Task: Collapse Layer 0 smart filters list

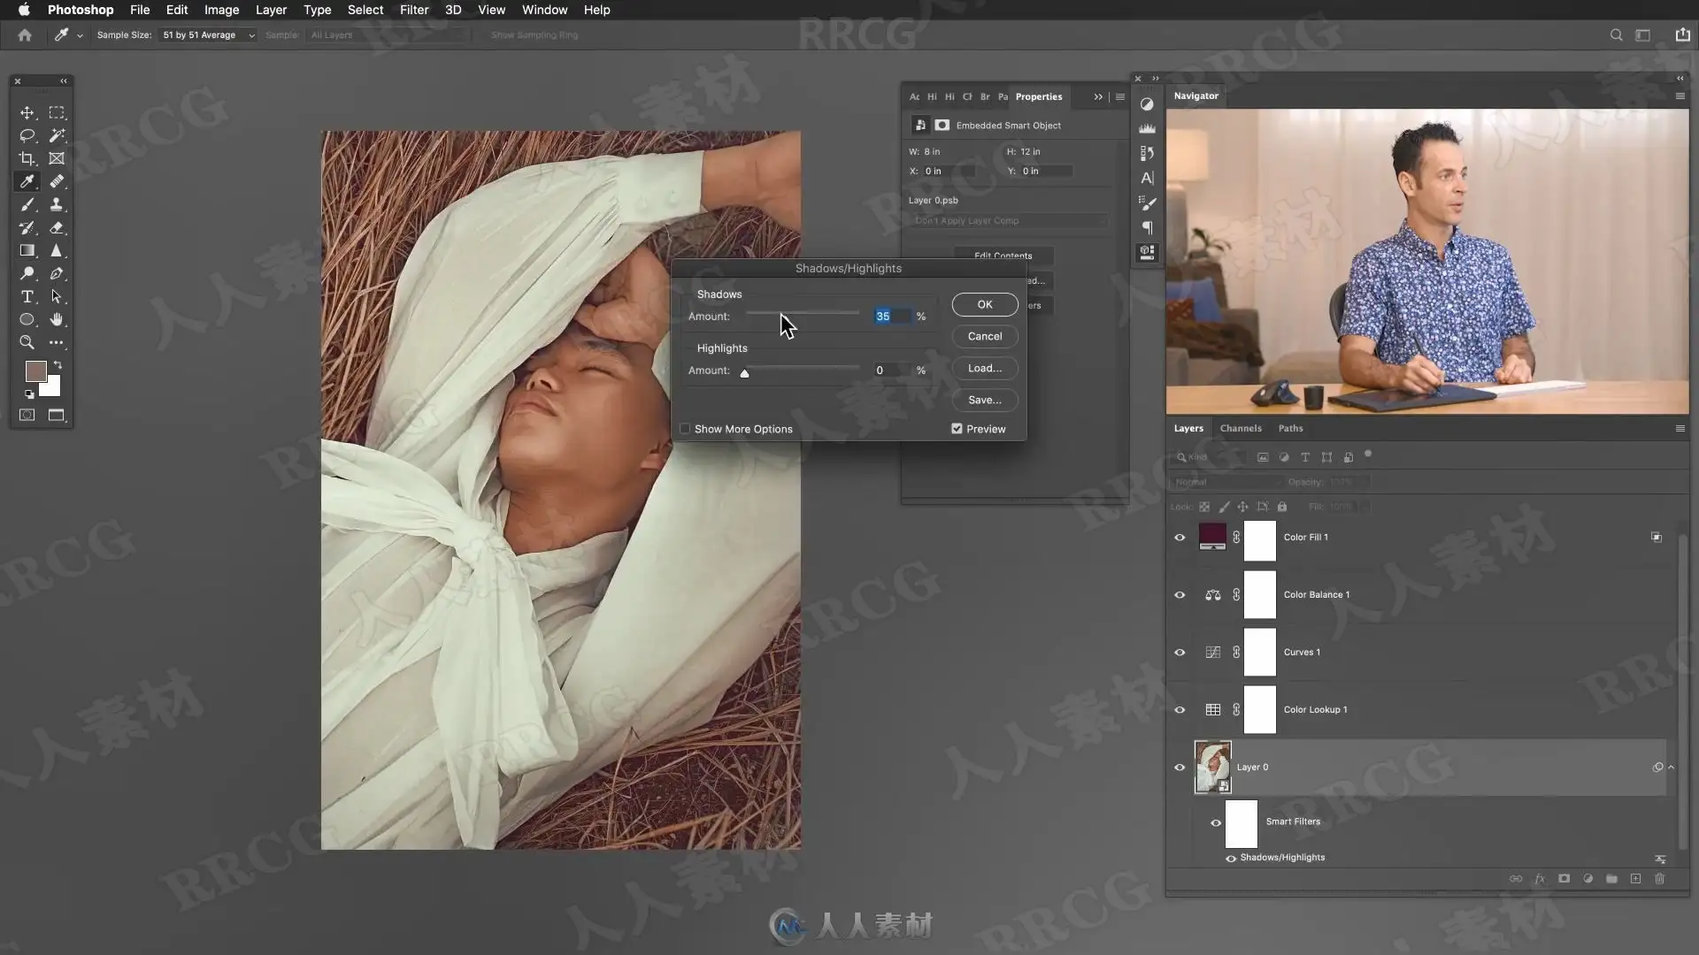Action: point(1672,768)
